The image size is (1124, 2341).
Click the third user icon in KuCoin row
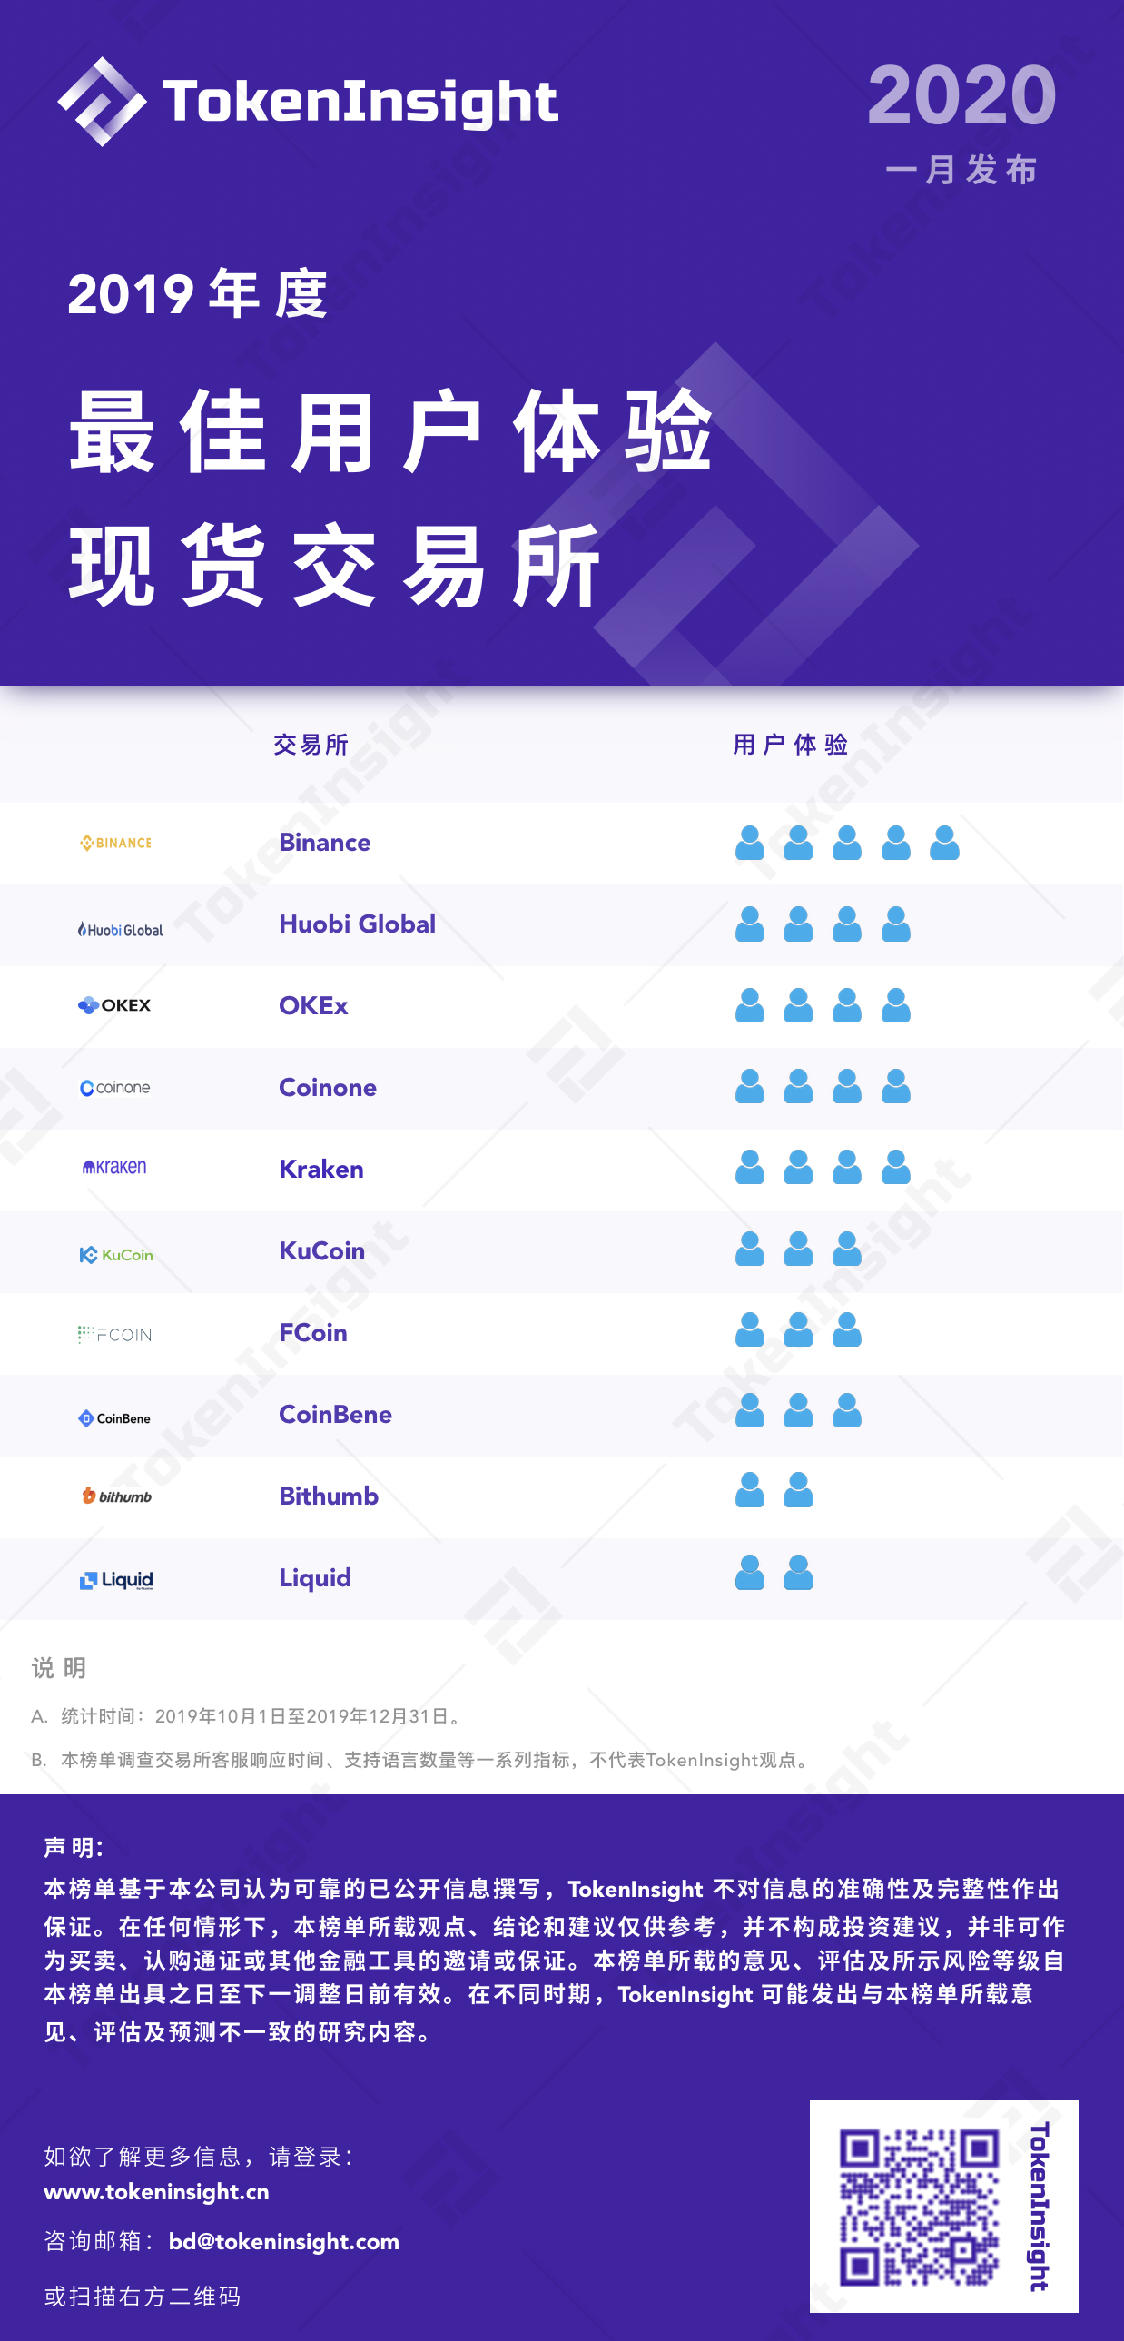(847, 1248)
